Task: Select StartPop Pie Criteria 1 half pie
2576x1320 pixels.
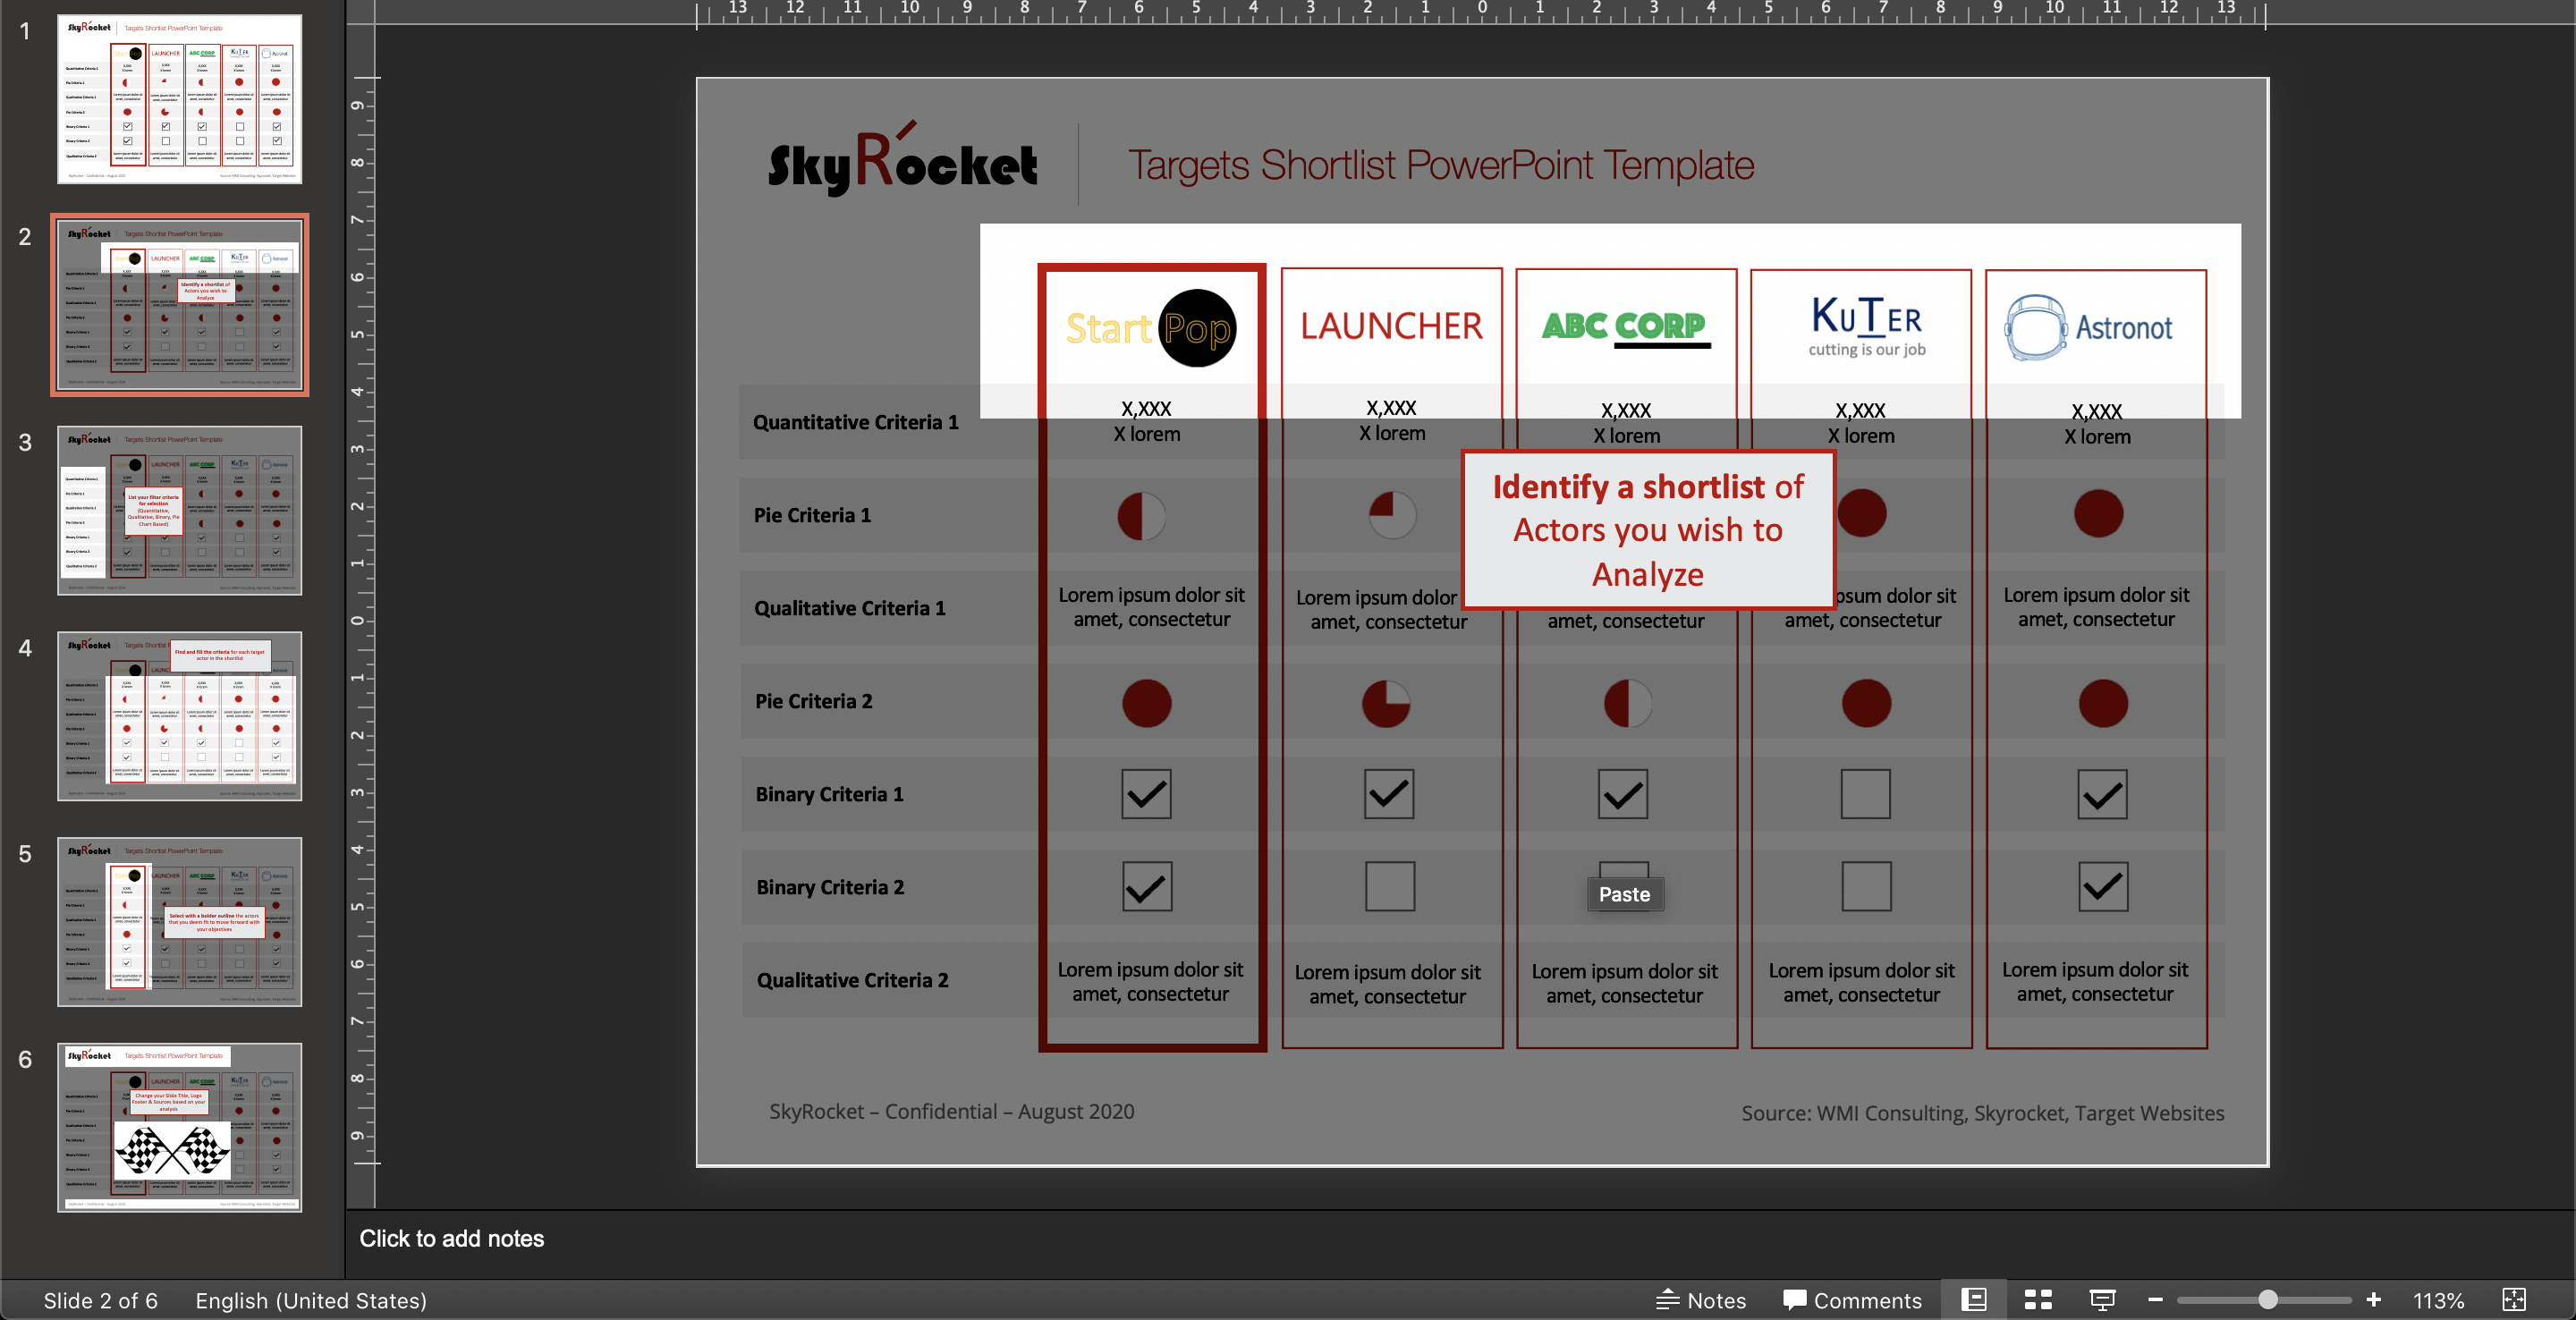Action: coord(1141,516)
